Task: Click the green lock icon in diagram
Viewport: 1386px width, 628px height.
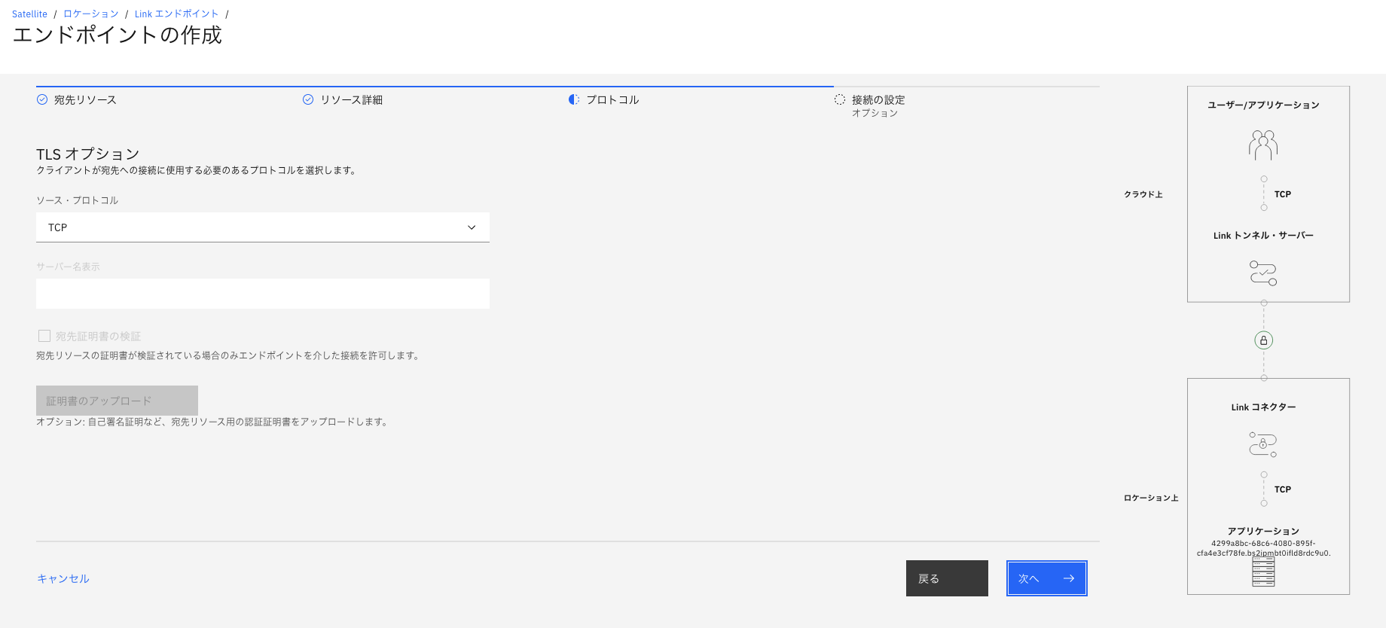Action: click(1264, 340)
